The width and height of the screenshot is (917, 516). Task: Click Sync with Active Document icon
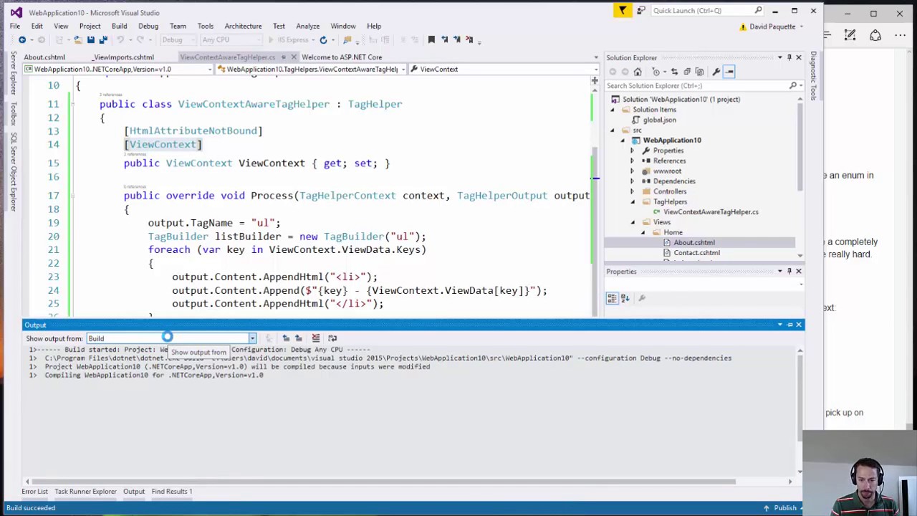[x=674, y=72]
